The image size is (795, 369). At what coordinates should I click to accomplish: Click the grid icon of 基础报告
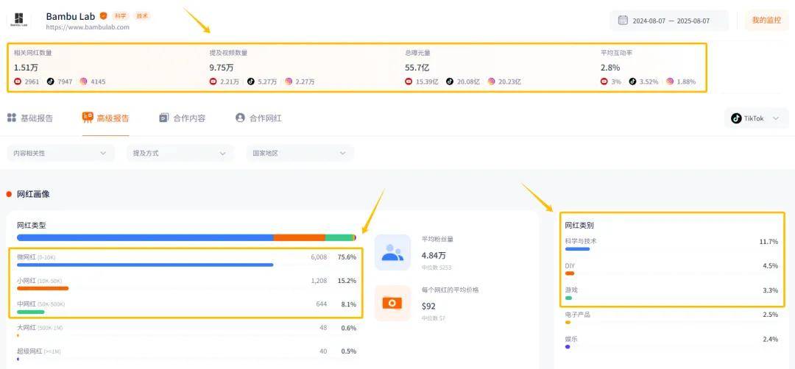pyautogui.click(x=12, y=118)
